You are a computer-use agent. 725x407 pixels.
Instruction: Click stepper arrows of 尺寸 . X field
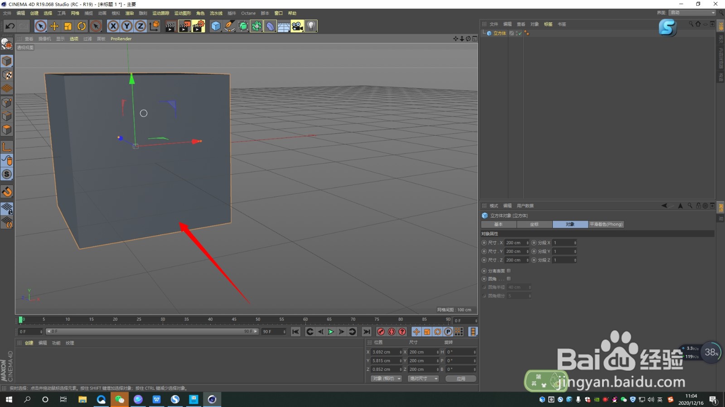pyautogui.click(x=527, y=243)
